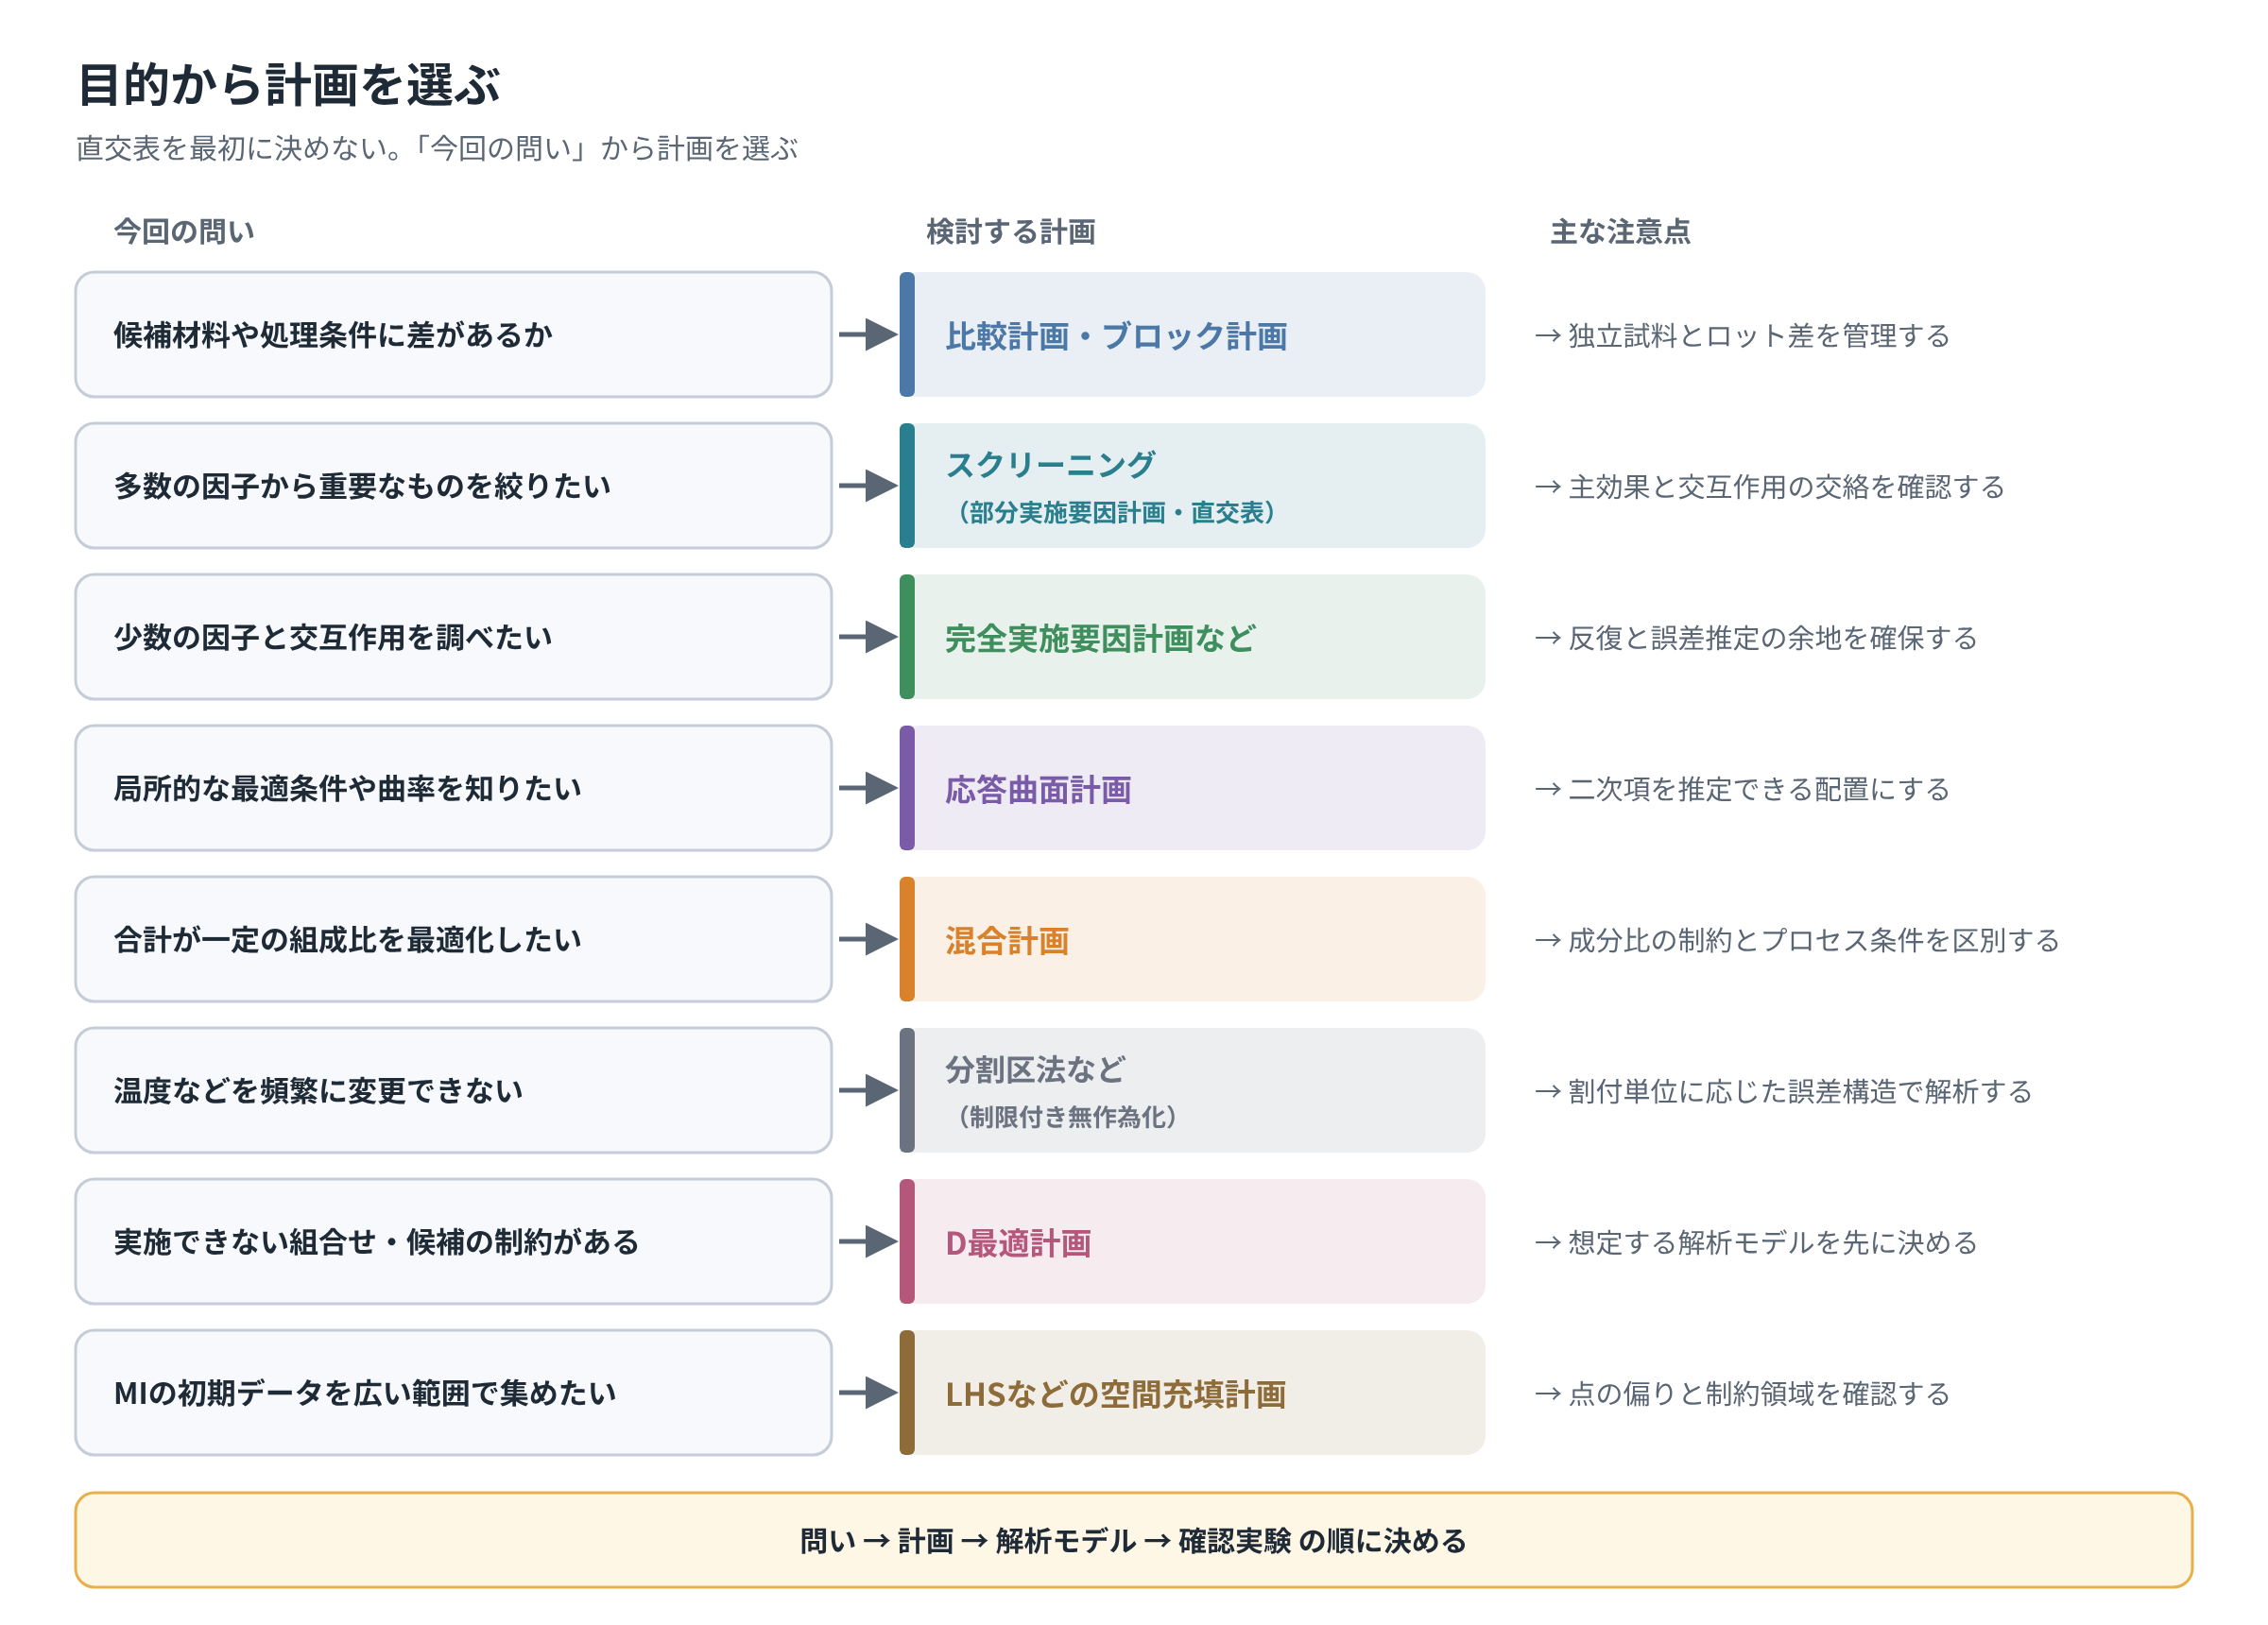
Task: Select the box 温度などを頻繁に変更できない
Action: click(x=454, y=1090)
